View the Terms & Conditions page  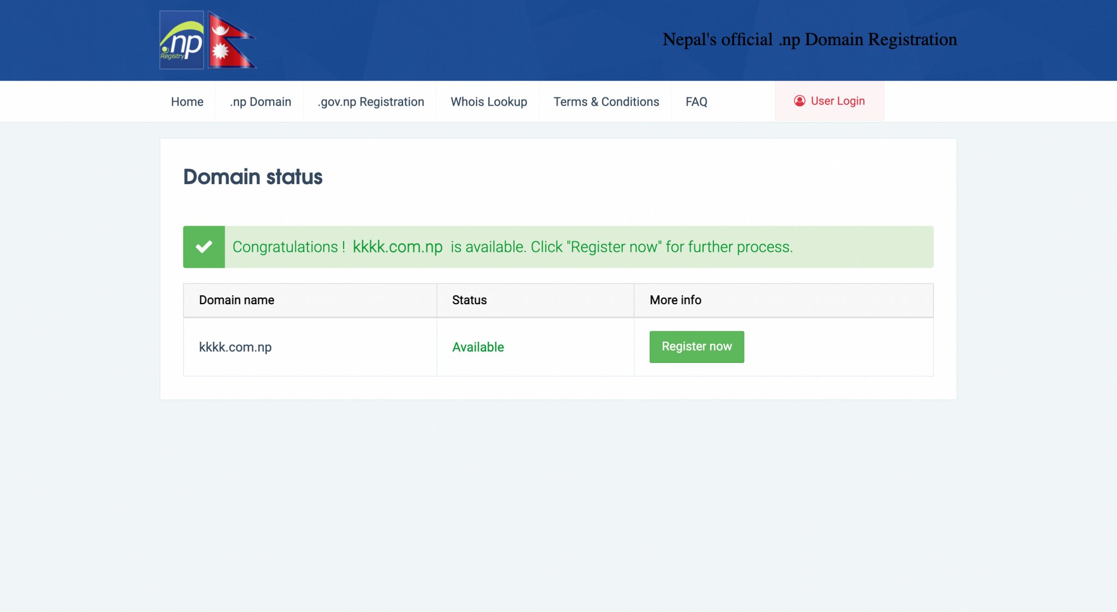coord(606,101)
